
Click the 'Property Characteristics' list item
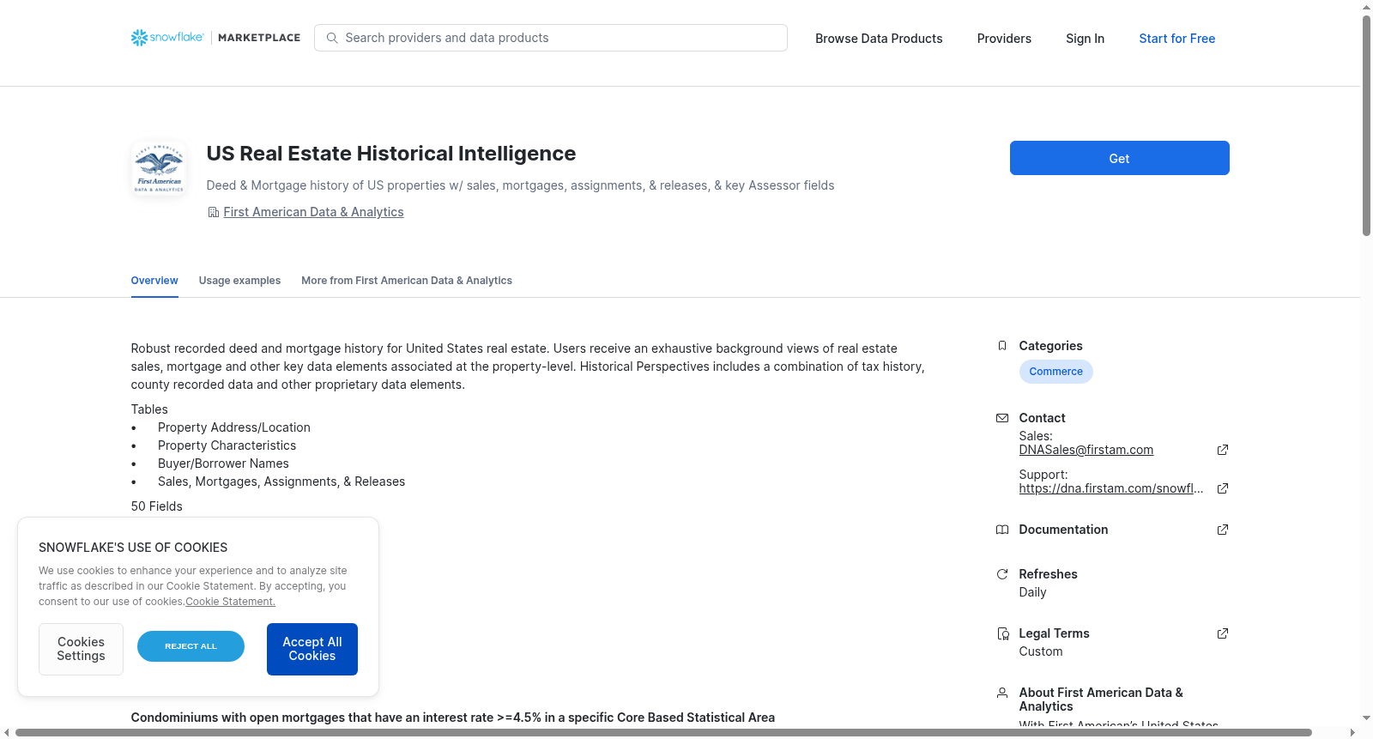tap(227, 445)
